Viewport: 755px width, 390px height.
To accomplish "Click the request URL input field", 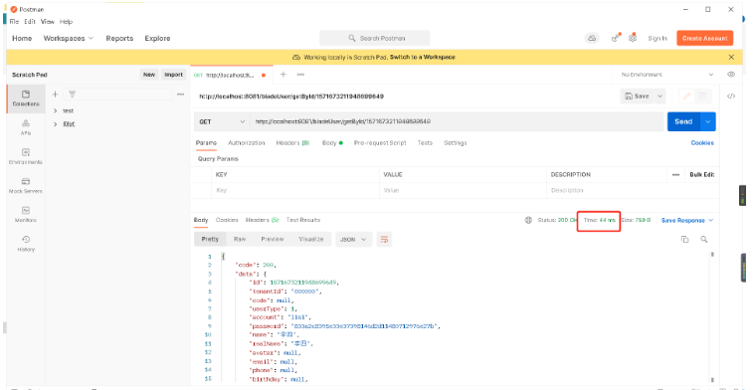I will click(x=457, y=121).
